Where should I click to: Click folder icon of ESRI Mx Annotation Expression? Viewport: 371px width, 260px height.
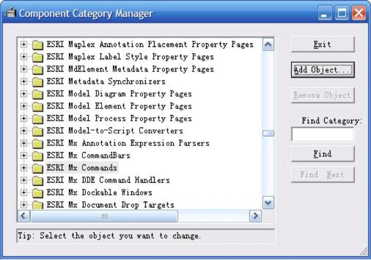tap(38, 143)
